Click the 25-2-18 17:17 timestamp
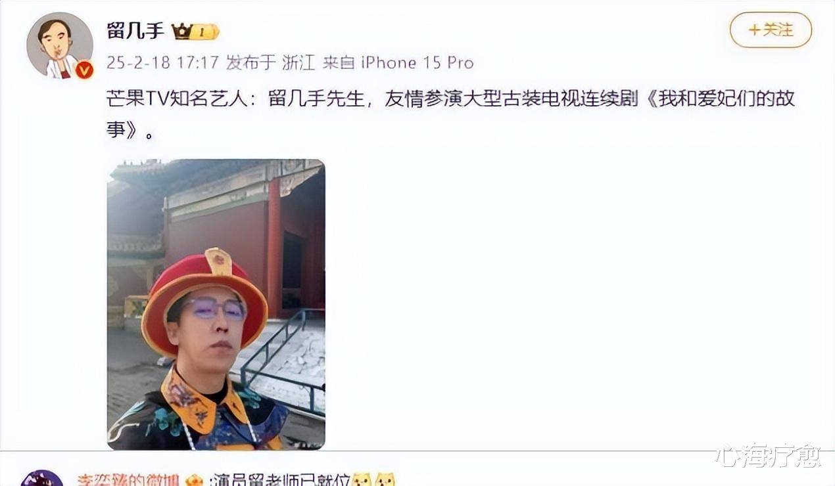 (x=162, y=63)
